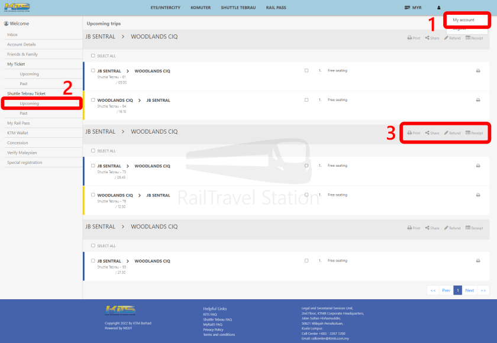Open Upcoming under My Ticket
The height and width of the screenshot is (343, 497).
point(29,74)
